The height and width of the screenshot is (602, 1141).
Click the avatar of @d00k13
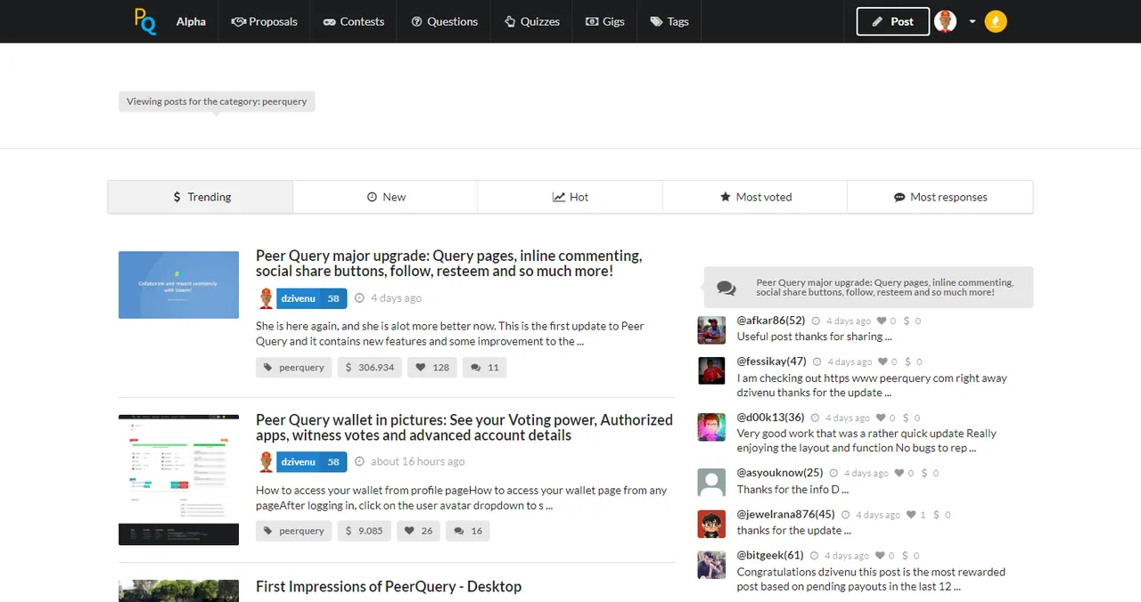711,427
